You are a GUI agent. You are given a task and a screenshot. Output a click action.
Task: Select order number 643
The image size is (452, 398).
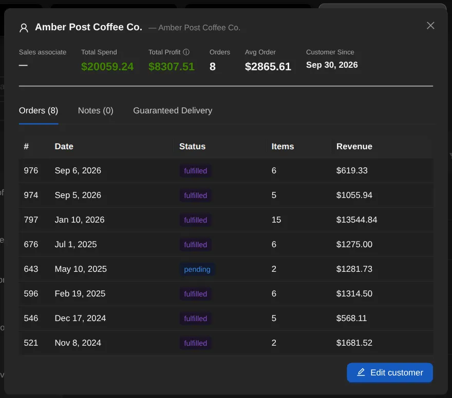31,269
